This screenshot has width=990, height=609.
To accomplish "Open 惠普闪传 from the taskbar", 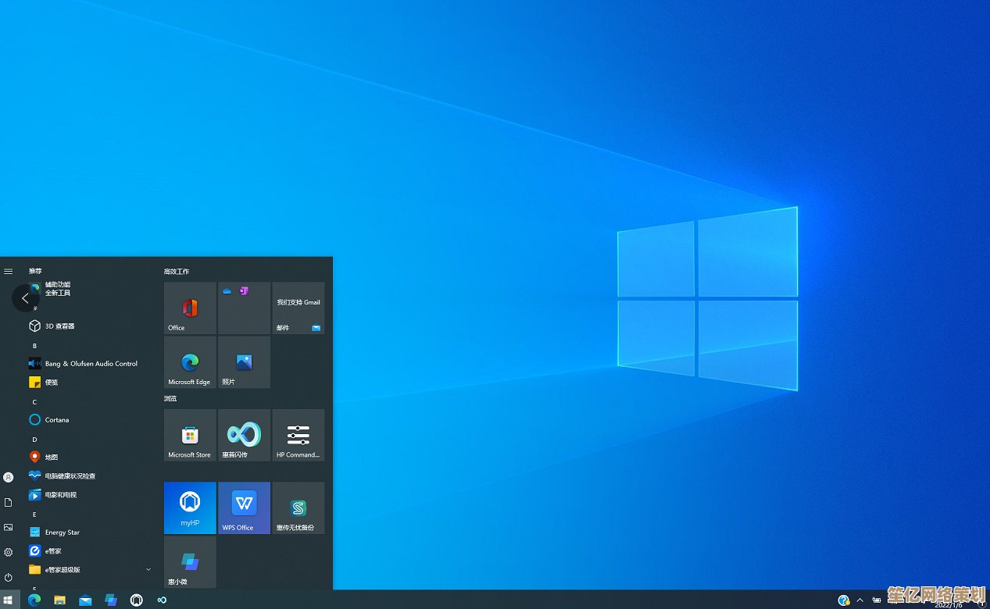I will point(162,600).
